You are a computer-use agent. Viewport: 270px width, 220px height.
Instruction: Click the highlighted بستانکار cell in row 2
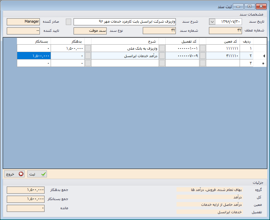pos(34,56)
